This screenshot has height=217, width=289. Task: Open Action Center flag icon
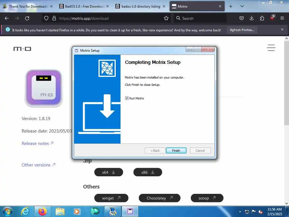point(254,211)
